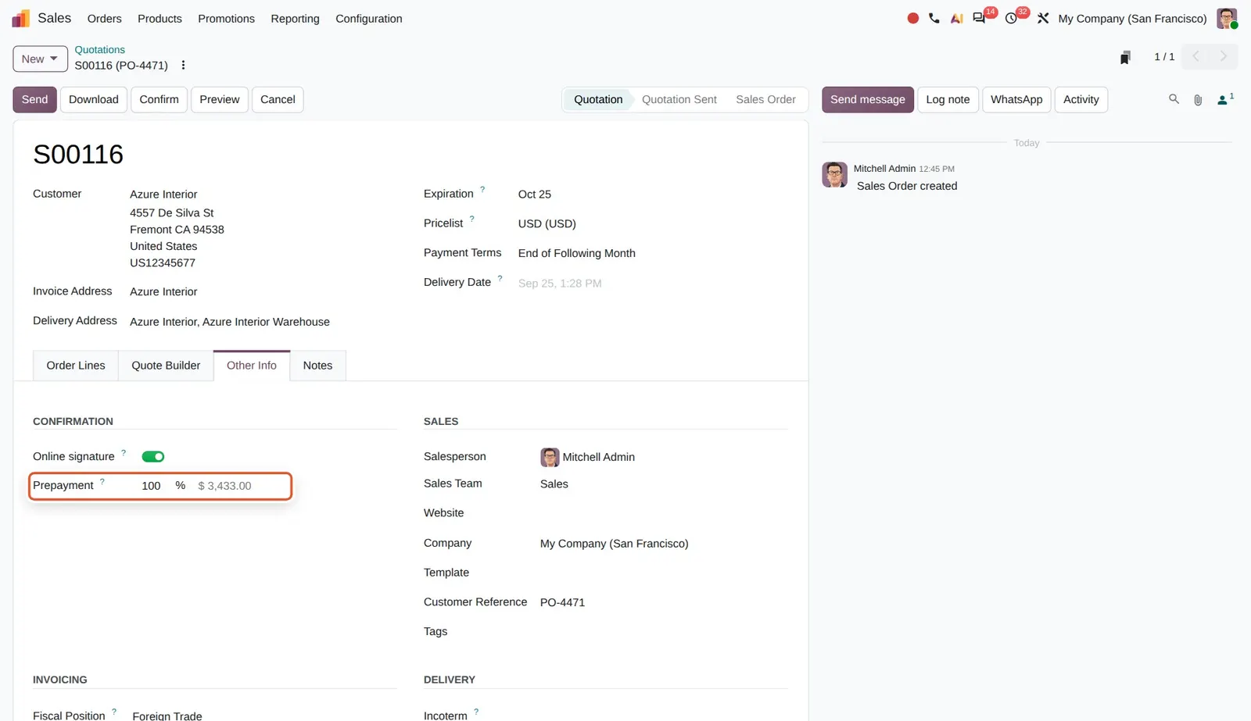
Task: Open the Products menu
Action: (160, 19)
